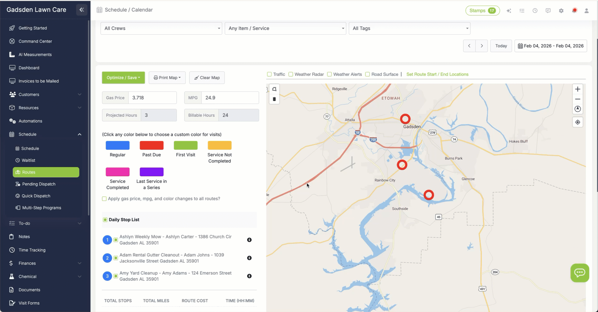
Task: Open the chat feedback icon
Action: point(548,10)
